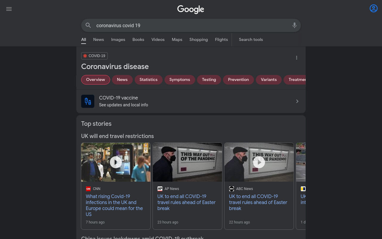Image resolution: width=382 pixels, height=239 pixels.
Task: Switch to the Videos tab
Action: click(158, 39)
